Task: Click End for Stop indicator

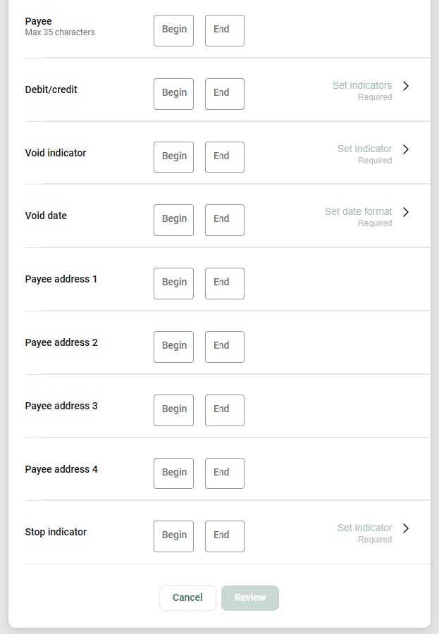Action: [224, 536]
